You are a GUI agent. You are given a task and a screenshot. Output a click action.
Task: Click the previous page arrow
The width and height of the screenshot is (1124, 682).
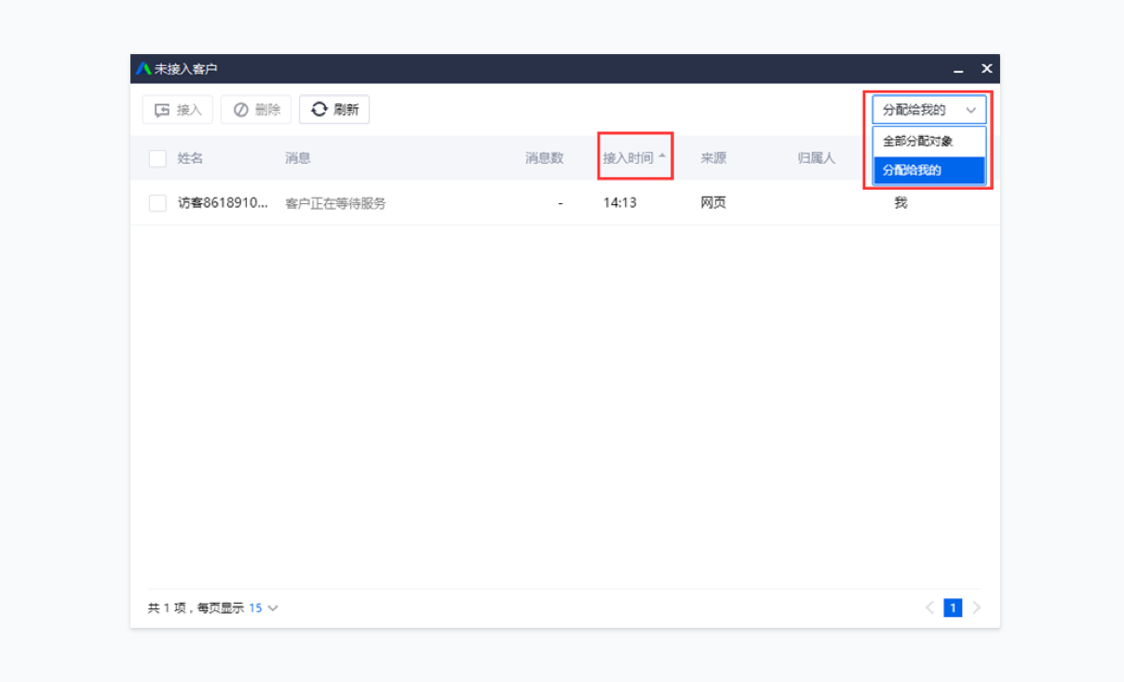pyautogui.click(x=929, y=608)
